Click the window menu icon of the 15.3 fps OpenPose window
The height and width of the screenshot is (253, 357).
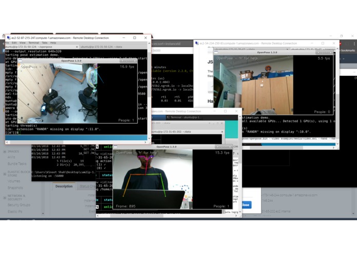(x=116, y=147)
